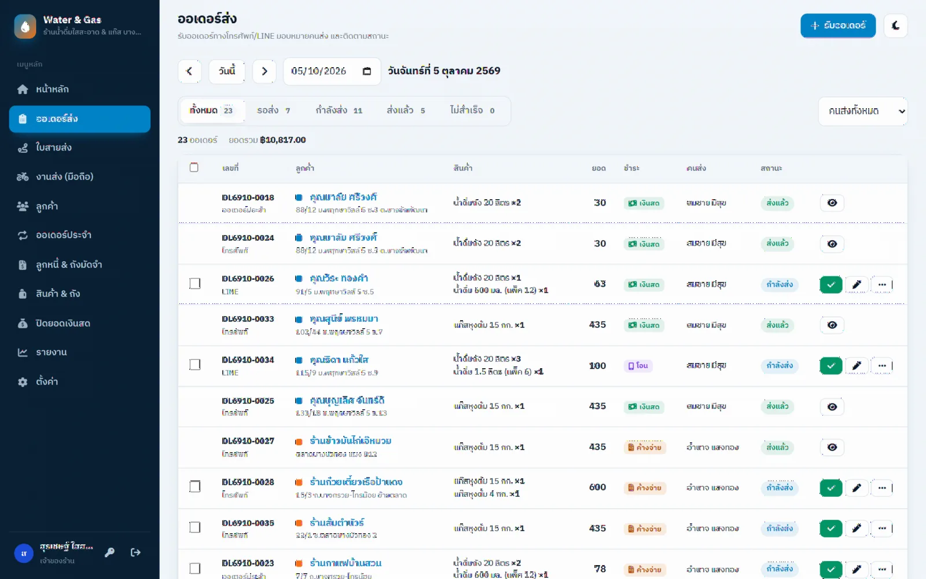Check the box for order DL6910-0026

coord(195,283)
